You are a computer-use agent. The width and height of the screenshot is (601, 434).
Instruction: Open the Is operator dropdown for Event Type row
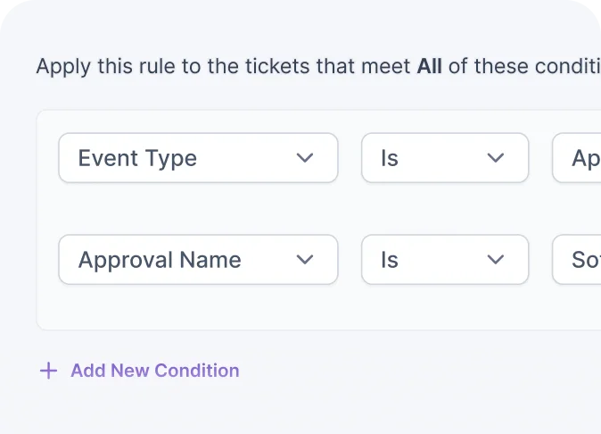coord(444,158)
